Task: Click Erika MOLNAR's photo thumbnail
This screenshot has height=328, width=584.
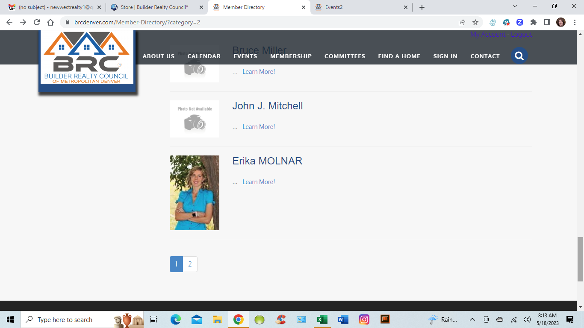Action: (195, 193)
